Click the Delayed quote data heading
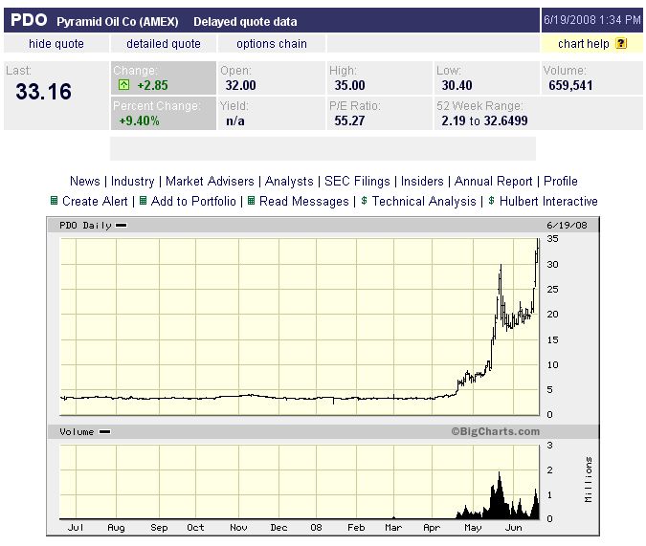646x546 pixels. (x=245, y=21)
